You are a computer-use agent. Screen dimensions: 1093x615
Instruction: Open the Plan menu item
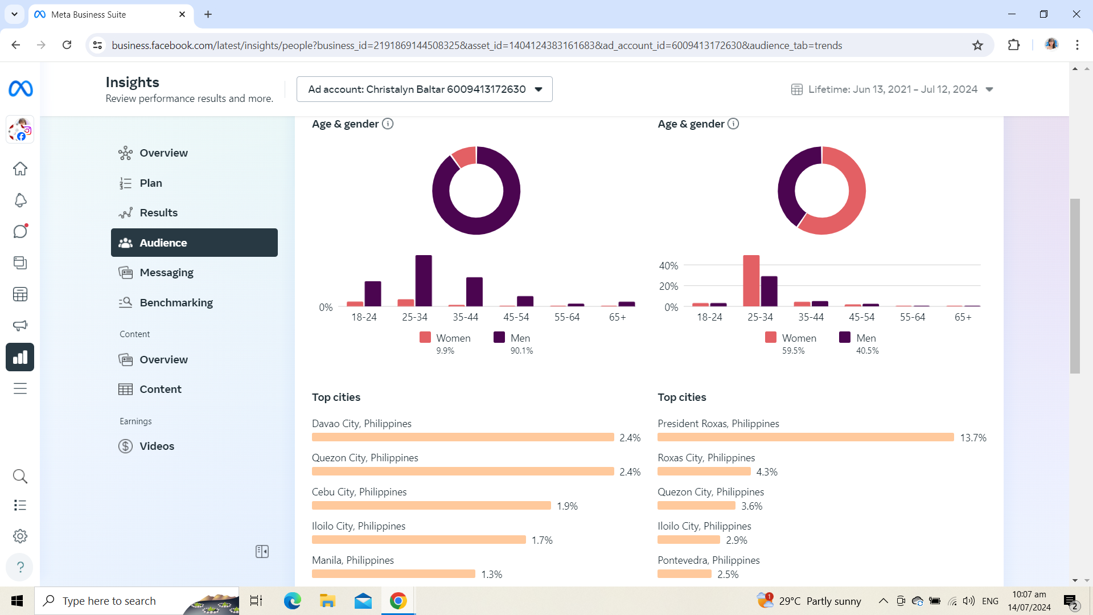(x=194, y=183)
